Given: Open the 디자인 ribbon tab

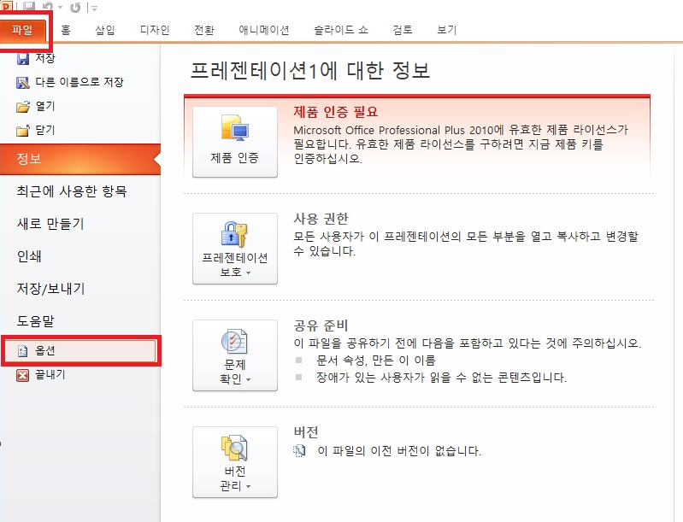Looking at the screenshot, I should tap(155, 30).
